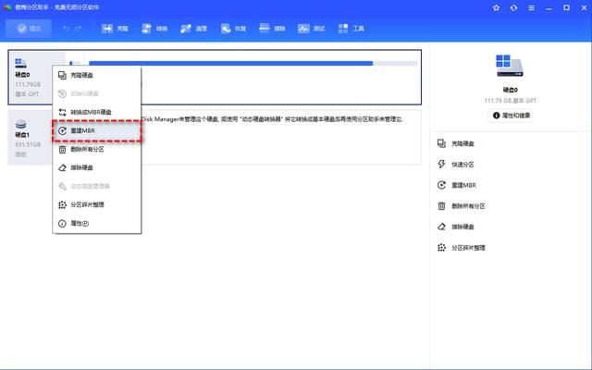Click the 属性和健康 button in right panel
592x370 pixels.
pyautogui.click(x=511, y=115)
